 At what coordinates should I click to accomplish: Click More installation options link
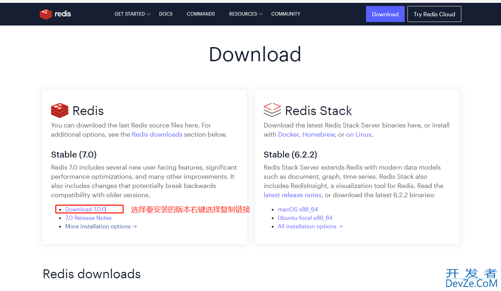pos(101,227)
